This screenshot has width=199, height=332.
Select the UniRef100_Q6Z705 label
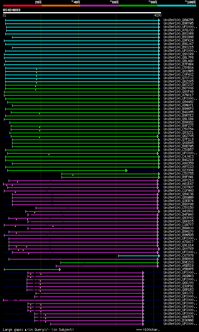pyautogui.click(x=178, y=136)
